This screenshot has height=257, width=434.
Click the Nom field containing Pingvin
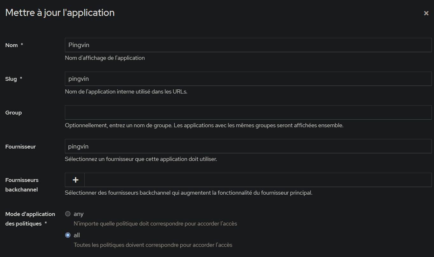click(x=248, y=45)
